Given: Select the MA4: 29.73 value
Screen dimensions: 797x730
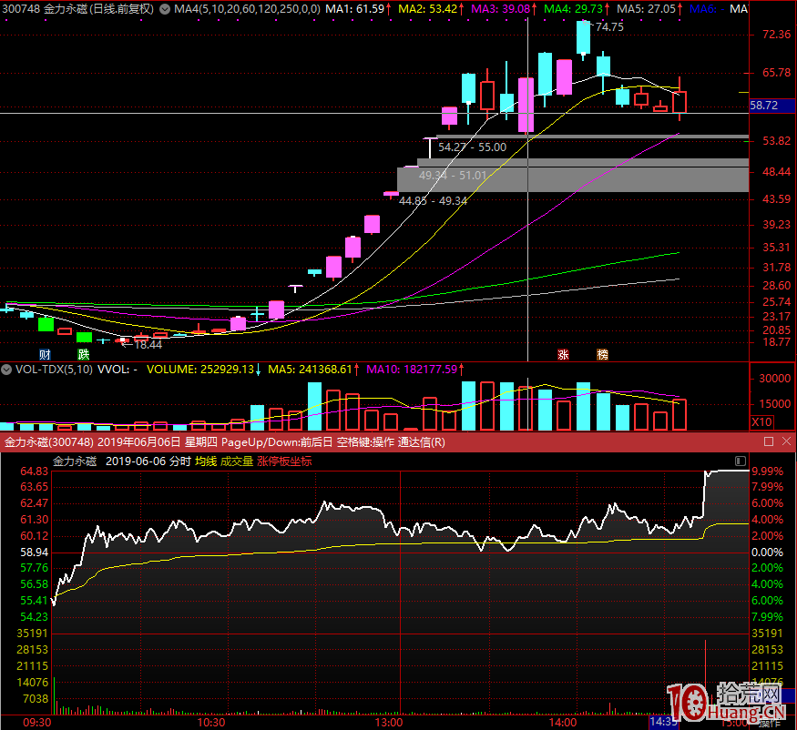Looking at the screenshot, I should (x=573, y=8).
